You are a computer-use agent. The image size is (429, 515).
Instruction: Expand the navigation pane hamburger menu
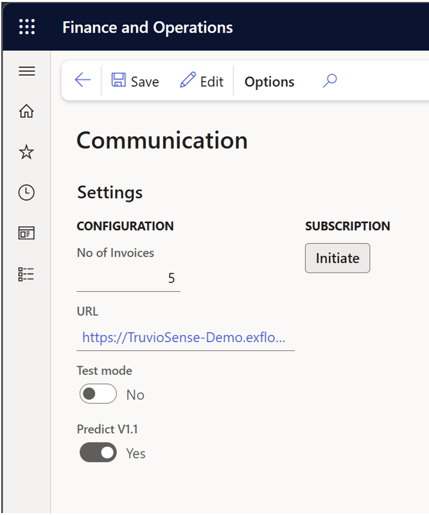tap(27, 71)
